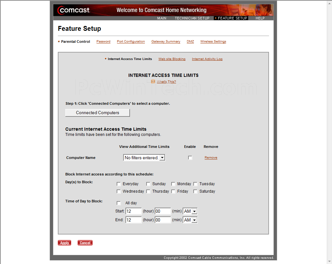Click the red Cancel button

click(x=85, y=243)
